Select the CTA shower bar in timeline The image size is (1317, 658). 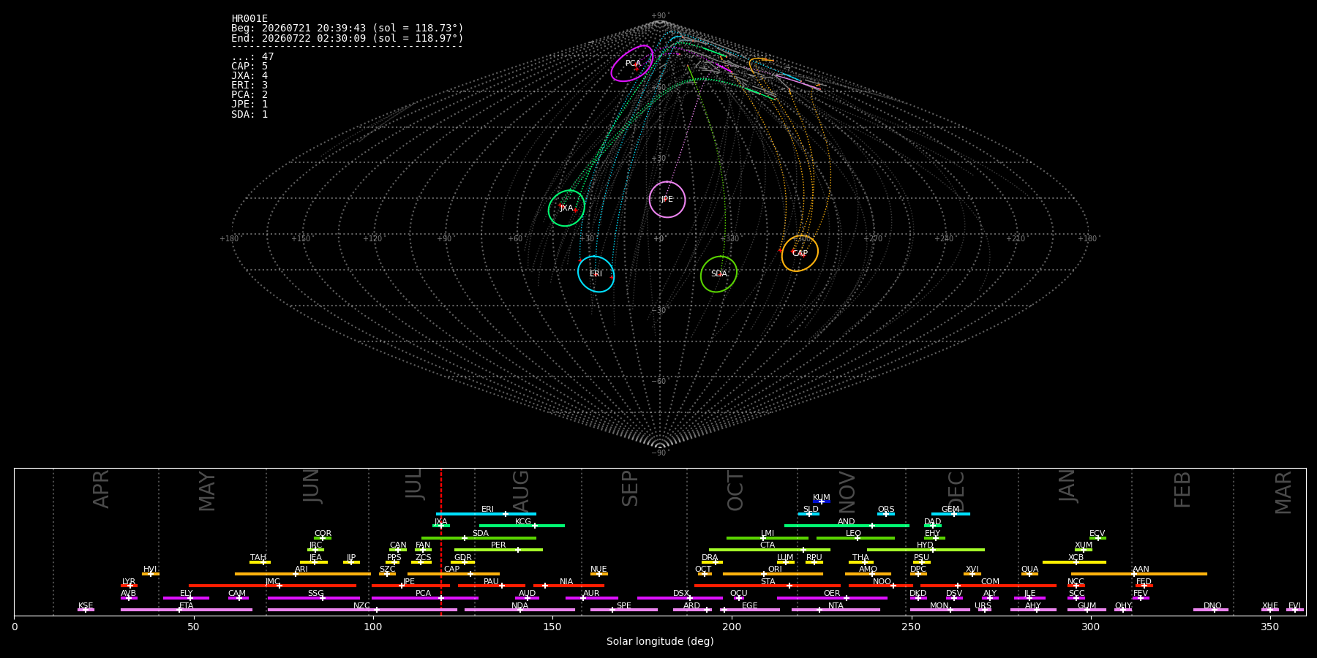pyautogui.click(x=770, y=550)
